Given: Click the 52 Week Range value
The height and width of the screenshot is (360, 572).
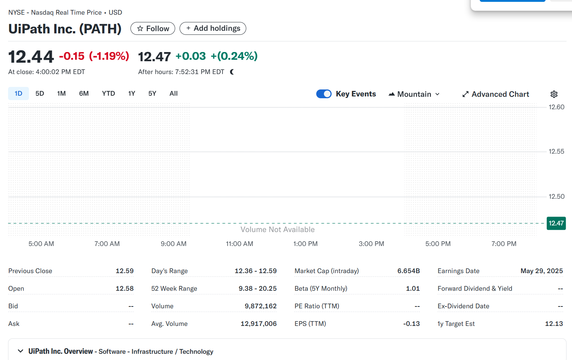Looking at the screenshot, I should point(258,289).
